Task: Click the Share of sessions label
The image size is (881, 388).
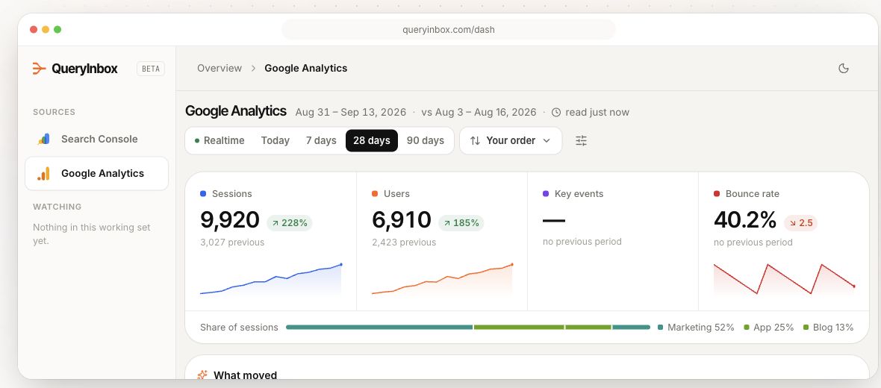Action: coord(239,328)
